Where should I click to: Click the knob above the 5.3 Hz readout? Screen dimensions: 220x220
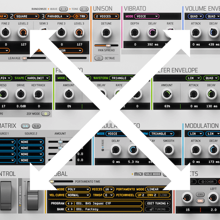coord(133,150)
